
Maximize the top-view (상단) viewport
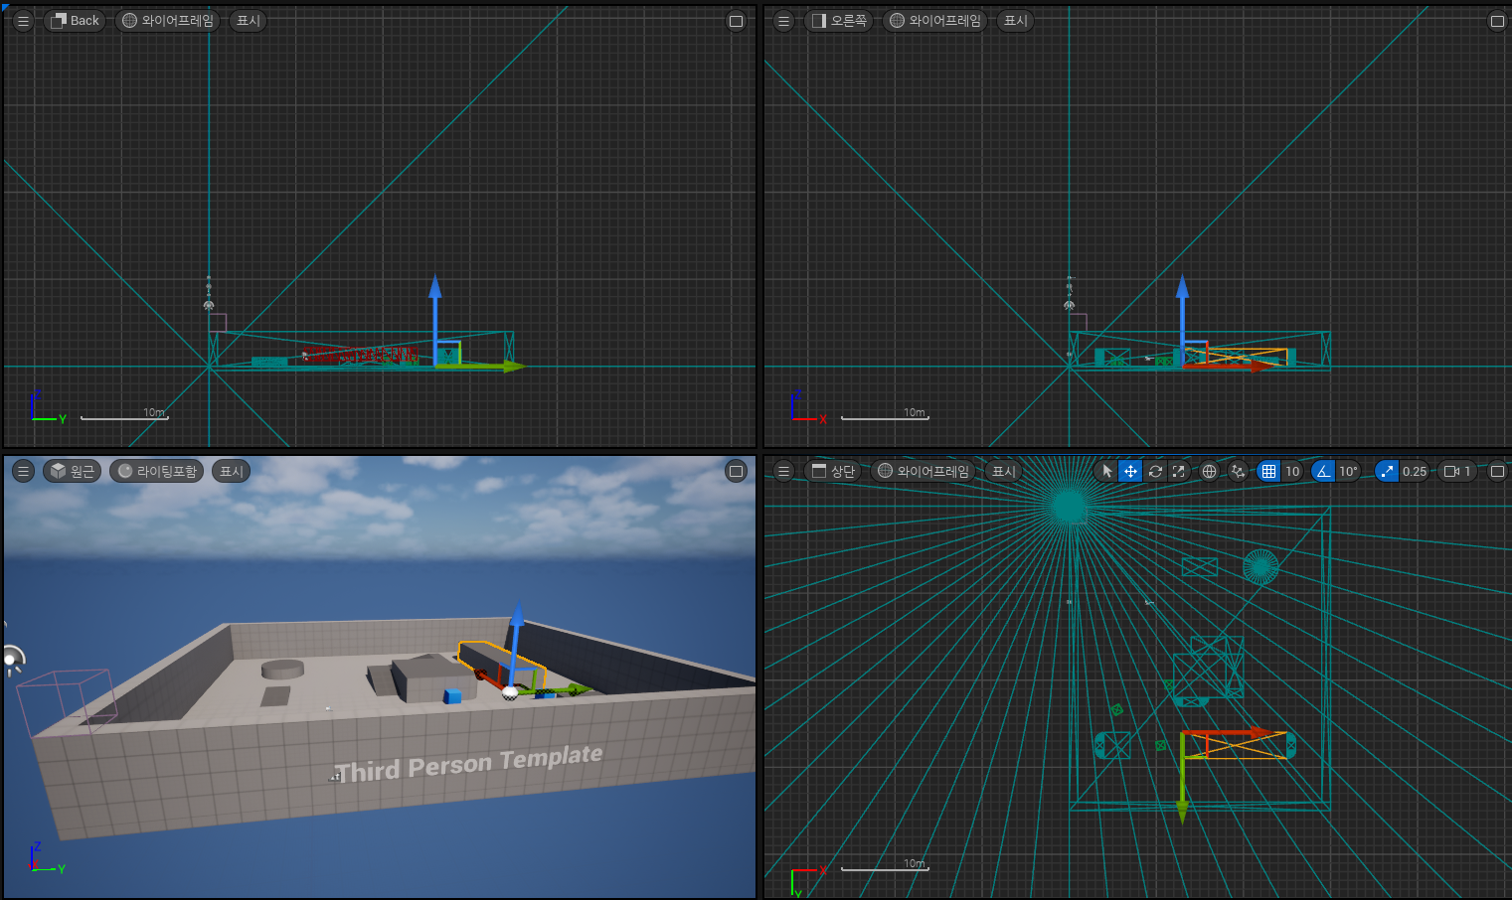coord(1497,471)
